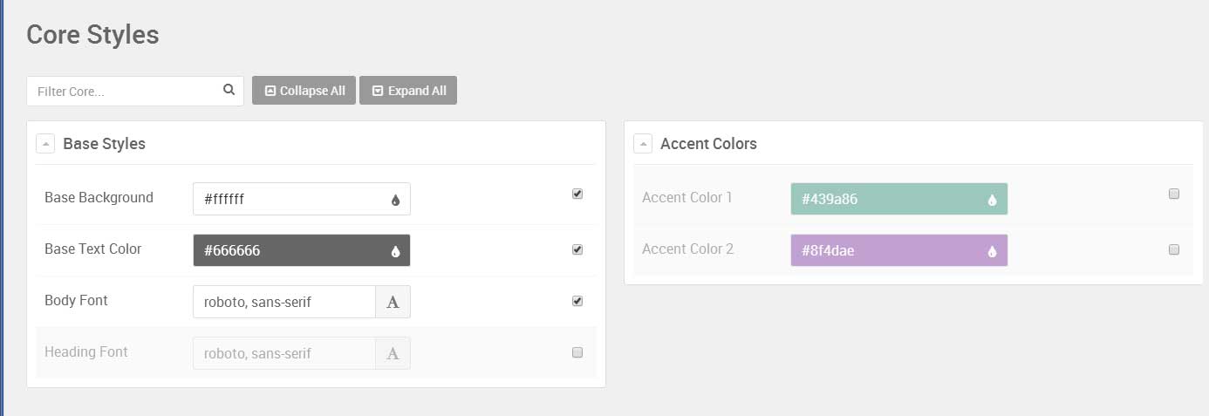Collapse the Base Styles panel

(x=45, y=143)
